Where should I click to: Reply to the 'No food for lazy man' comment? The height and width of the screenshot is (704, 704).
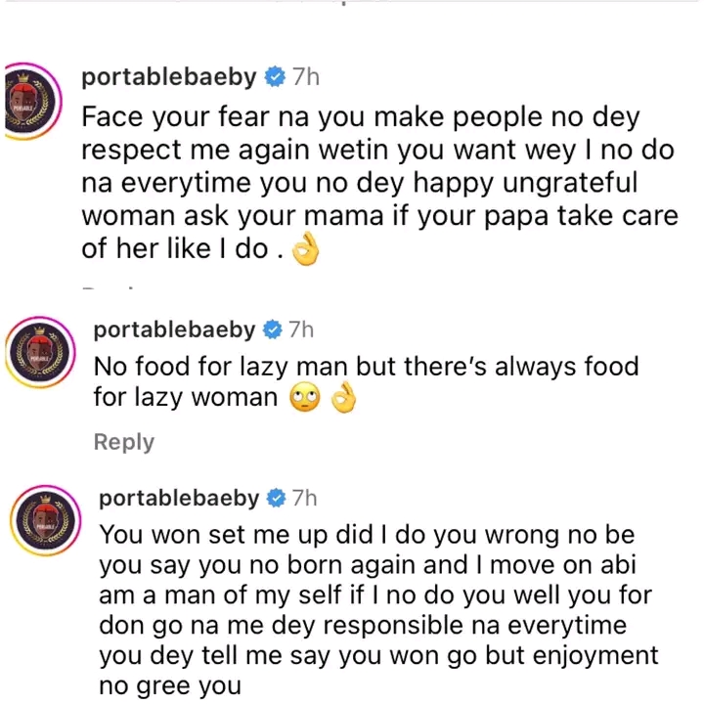coord(123,442)
